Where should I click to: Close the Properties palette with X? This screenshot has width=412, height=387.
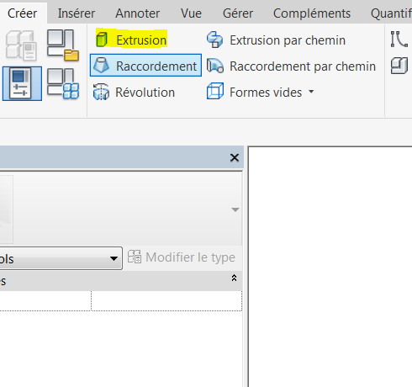coord(235,157)
